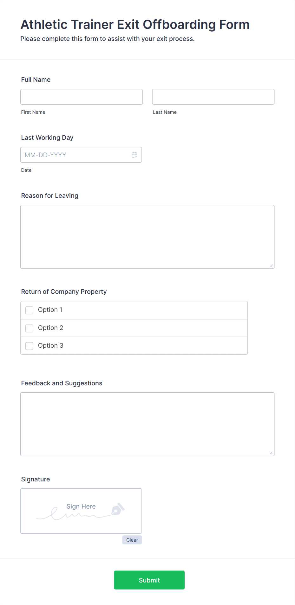Click the Full Name field label

click(x=36, y=80)
